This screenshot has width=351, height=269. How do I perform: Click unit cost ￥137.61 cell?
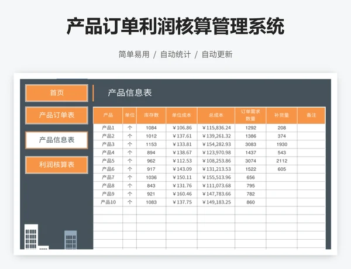pyautogui.click(x=181, y=136)
